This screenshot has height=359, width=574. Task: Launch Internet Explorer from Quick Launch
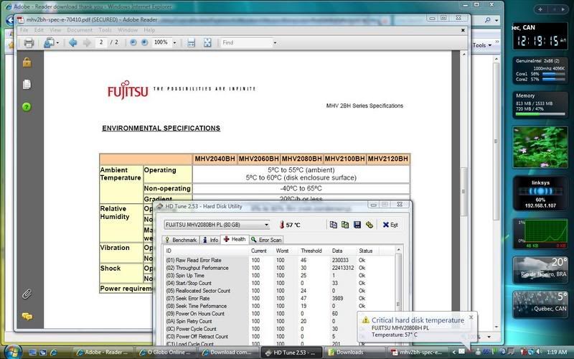click(53, 353)
